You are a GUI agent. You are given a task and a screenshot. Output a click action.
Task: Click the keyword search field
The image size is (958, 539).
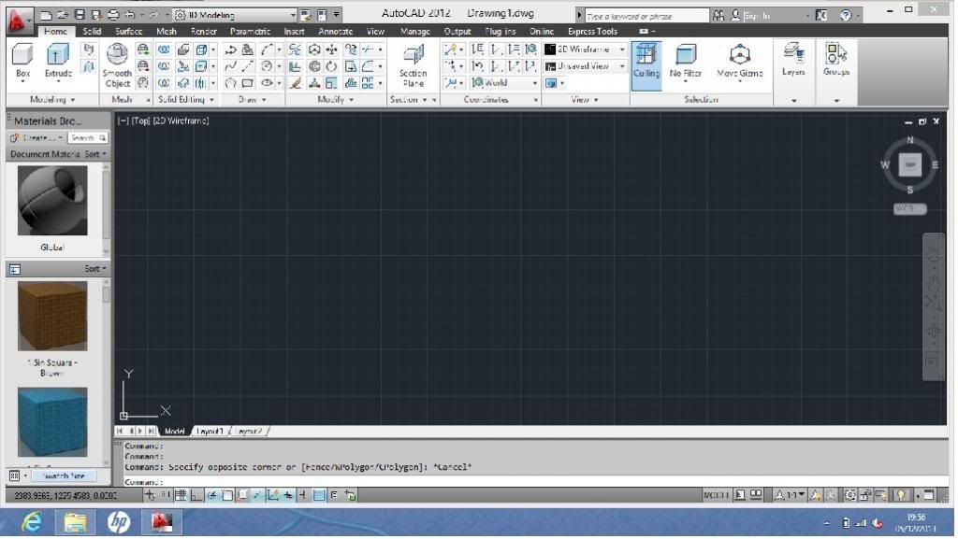pos(646,16)
